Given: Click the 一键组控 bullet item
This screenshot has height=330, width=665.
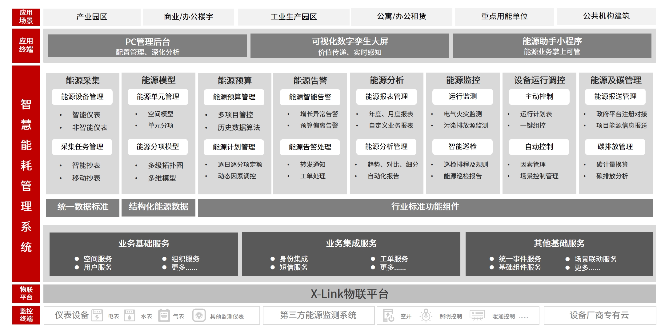Looking at the screenshot, I should tap(533, 125).
